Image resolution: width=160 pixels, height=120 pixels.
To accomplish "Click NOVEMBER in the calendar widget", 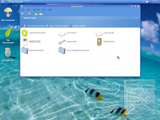I will pos(132,82).
